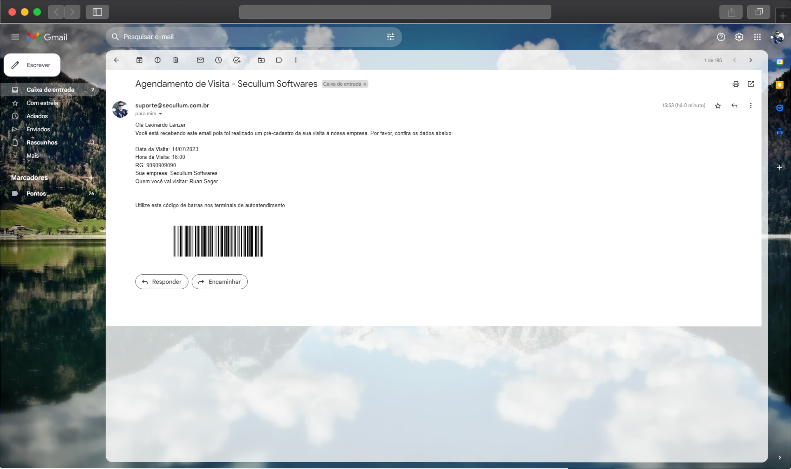Open the Move to folder icon
Image resolution: width=791 pixels, height=469 pixels.
pyautogui.click(x=261, y=60)
